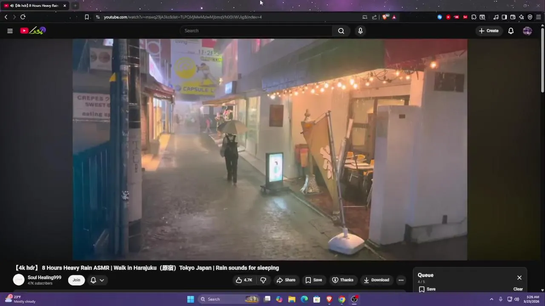The width and height of the screenshot is (545, 306).
Task: Submit search with the magnifier button
Action: coord(341,31)
